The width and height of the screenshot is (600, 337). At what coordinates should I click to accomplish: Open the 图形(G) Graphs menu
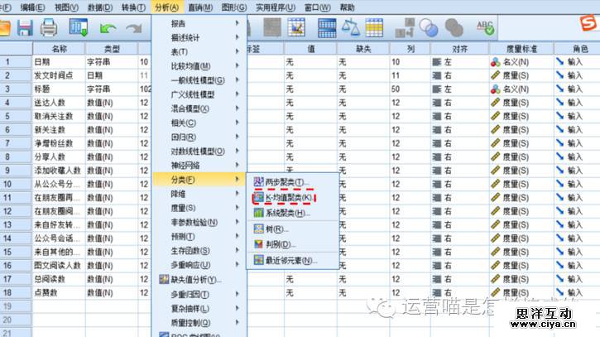[234, 7]
